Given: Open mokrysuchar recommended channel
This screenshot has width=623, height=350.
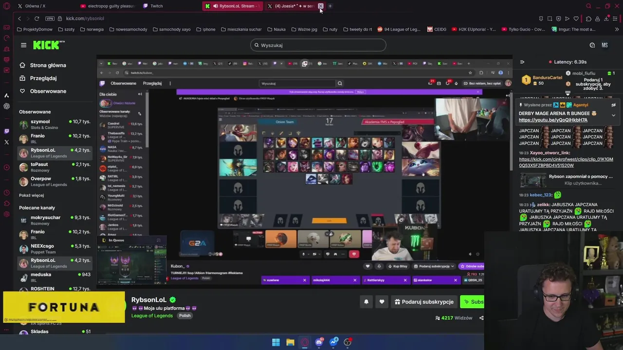Looking at the screenshot, I should (55, 220).
